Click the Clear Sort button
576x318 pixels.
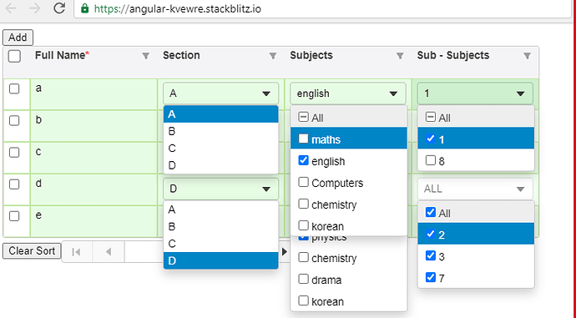pyautogui.click(x=32, y=250)
